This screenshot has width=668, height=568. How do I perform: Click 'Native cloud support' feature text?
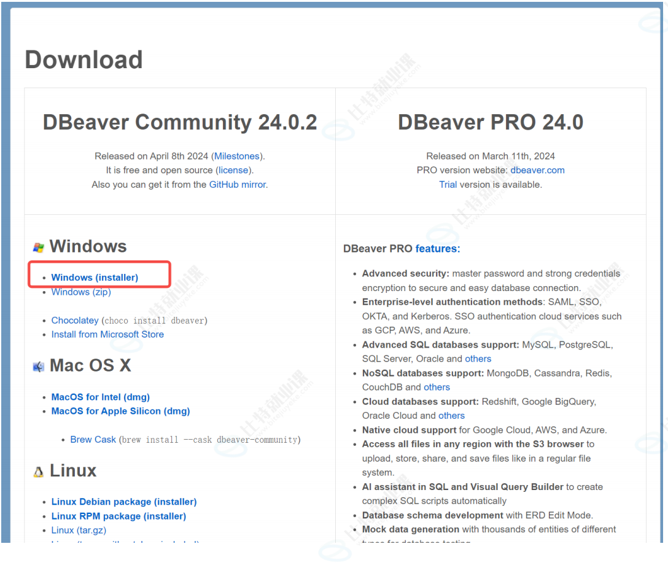point(410,430)
